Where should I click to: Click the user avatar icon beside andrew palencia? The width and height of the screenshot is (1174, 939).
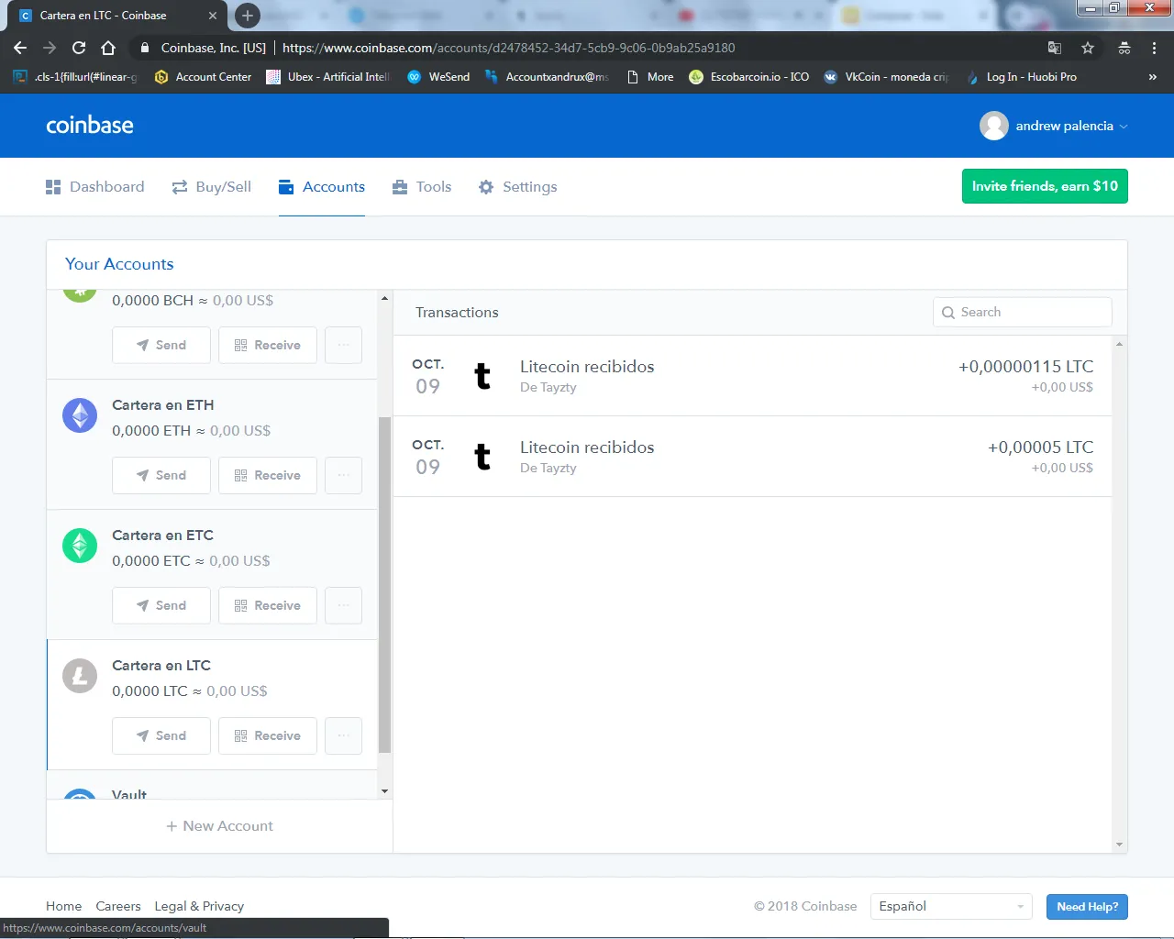tap(994, 126)
